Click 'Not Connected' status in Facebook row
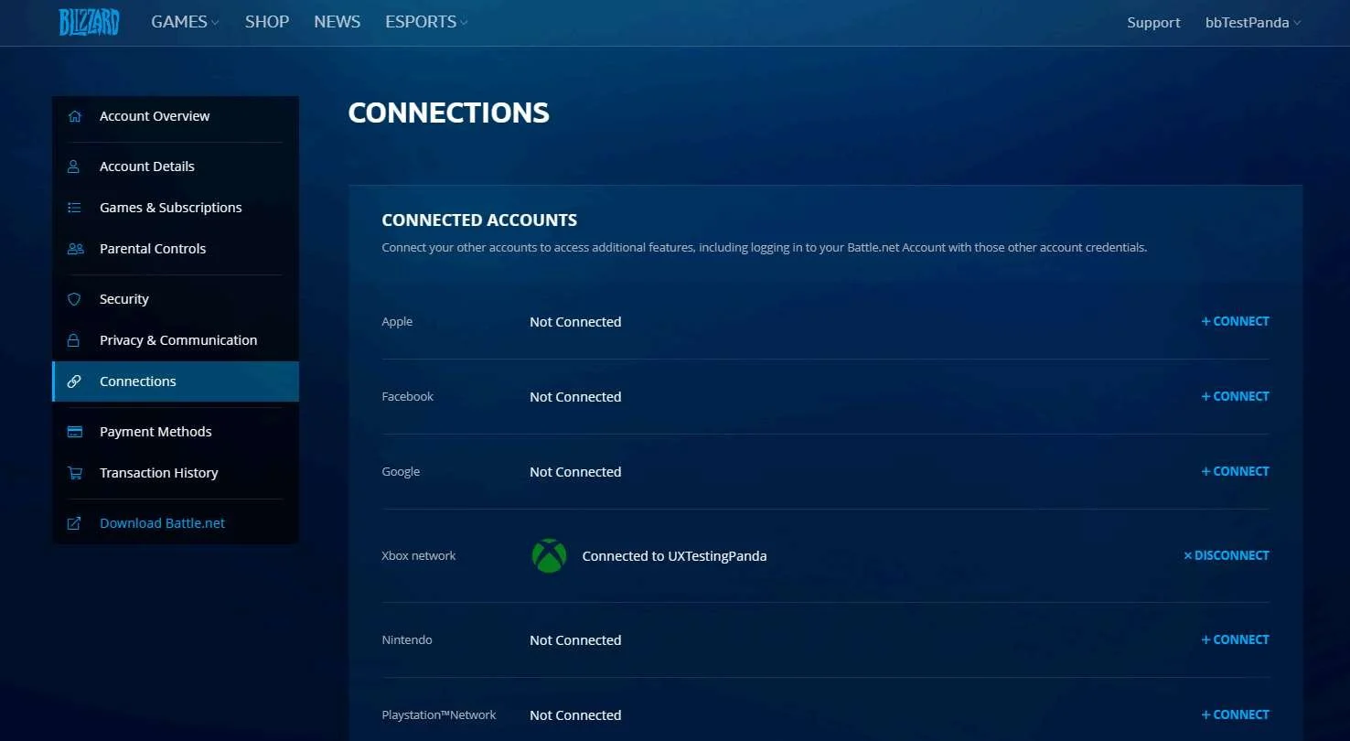Image resolution: width=1350 pixels, height=741 pixels. pos(575,397)
